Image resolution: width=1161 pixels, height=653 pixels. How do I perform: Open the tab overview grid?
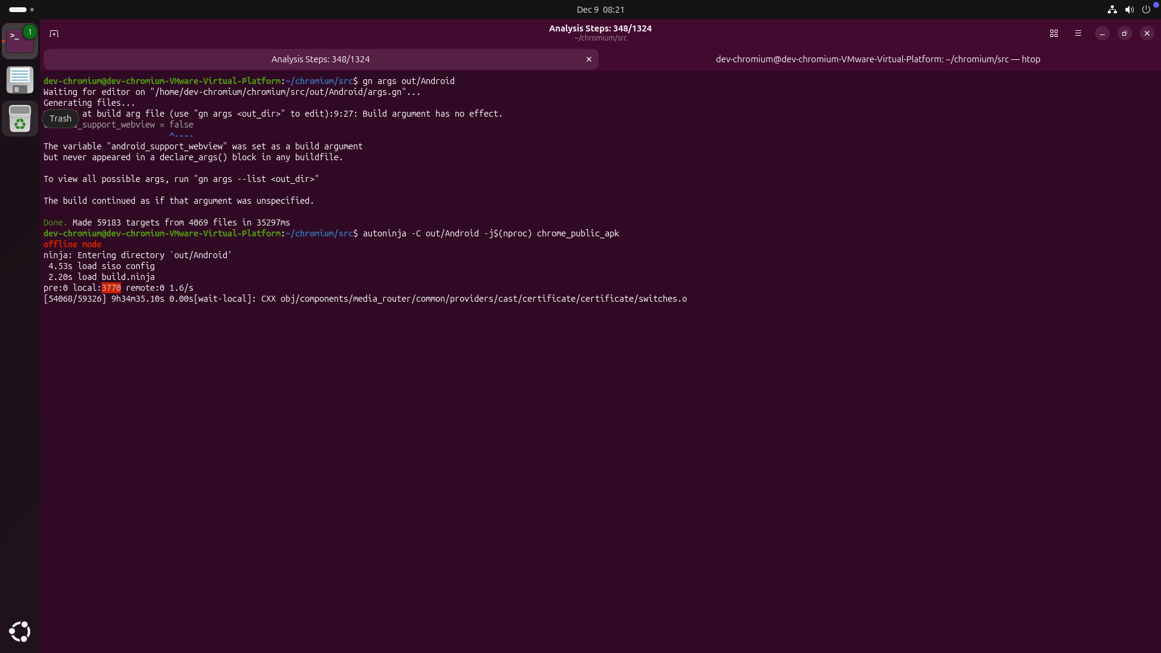pyautogui.click(x=1054, y=33)
